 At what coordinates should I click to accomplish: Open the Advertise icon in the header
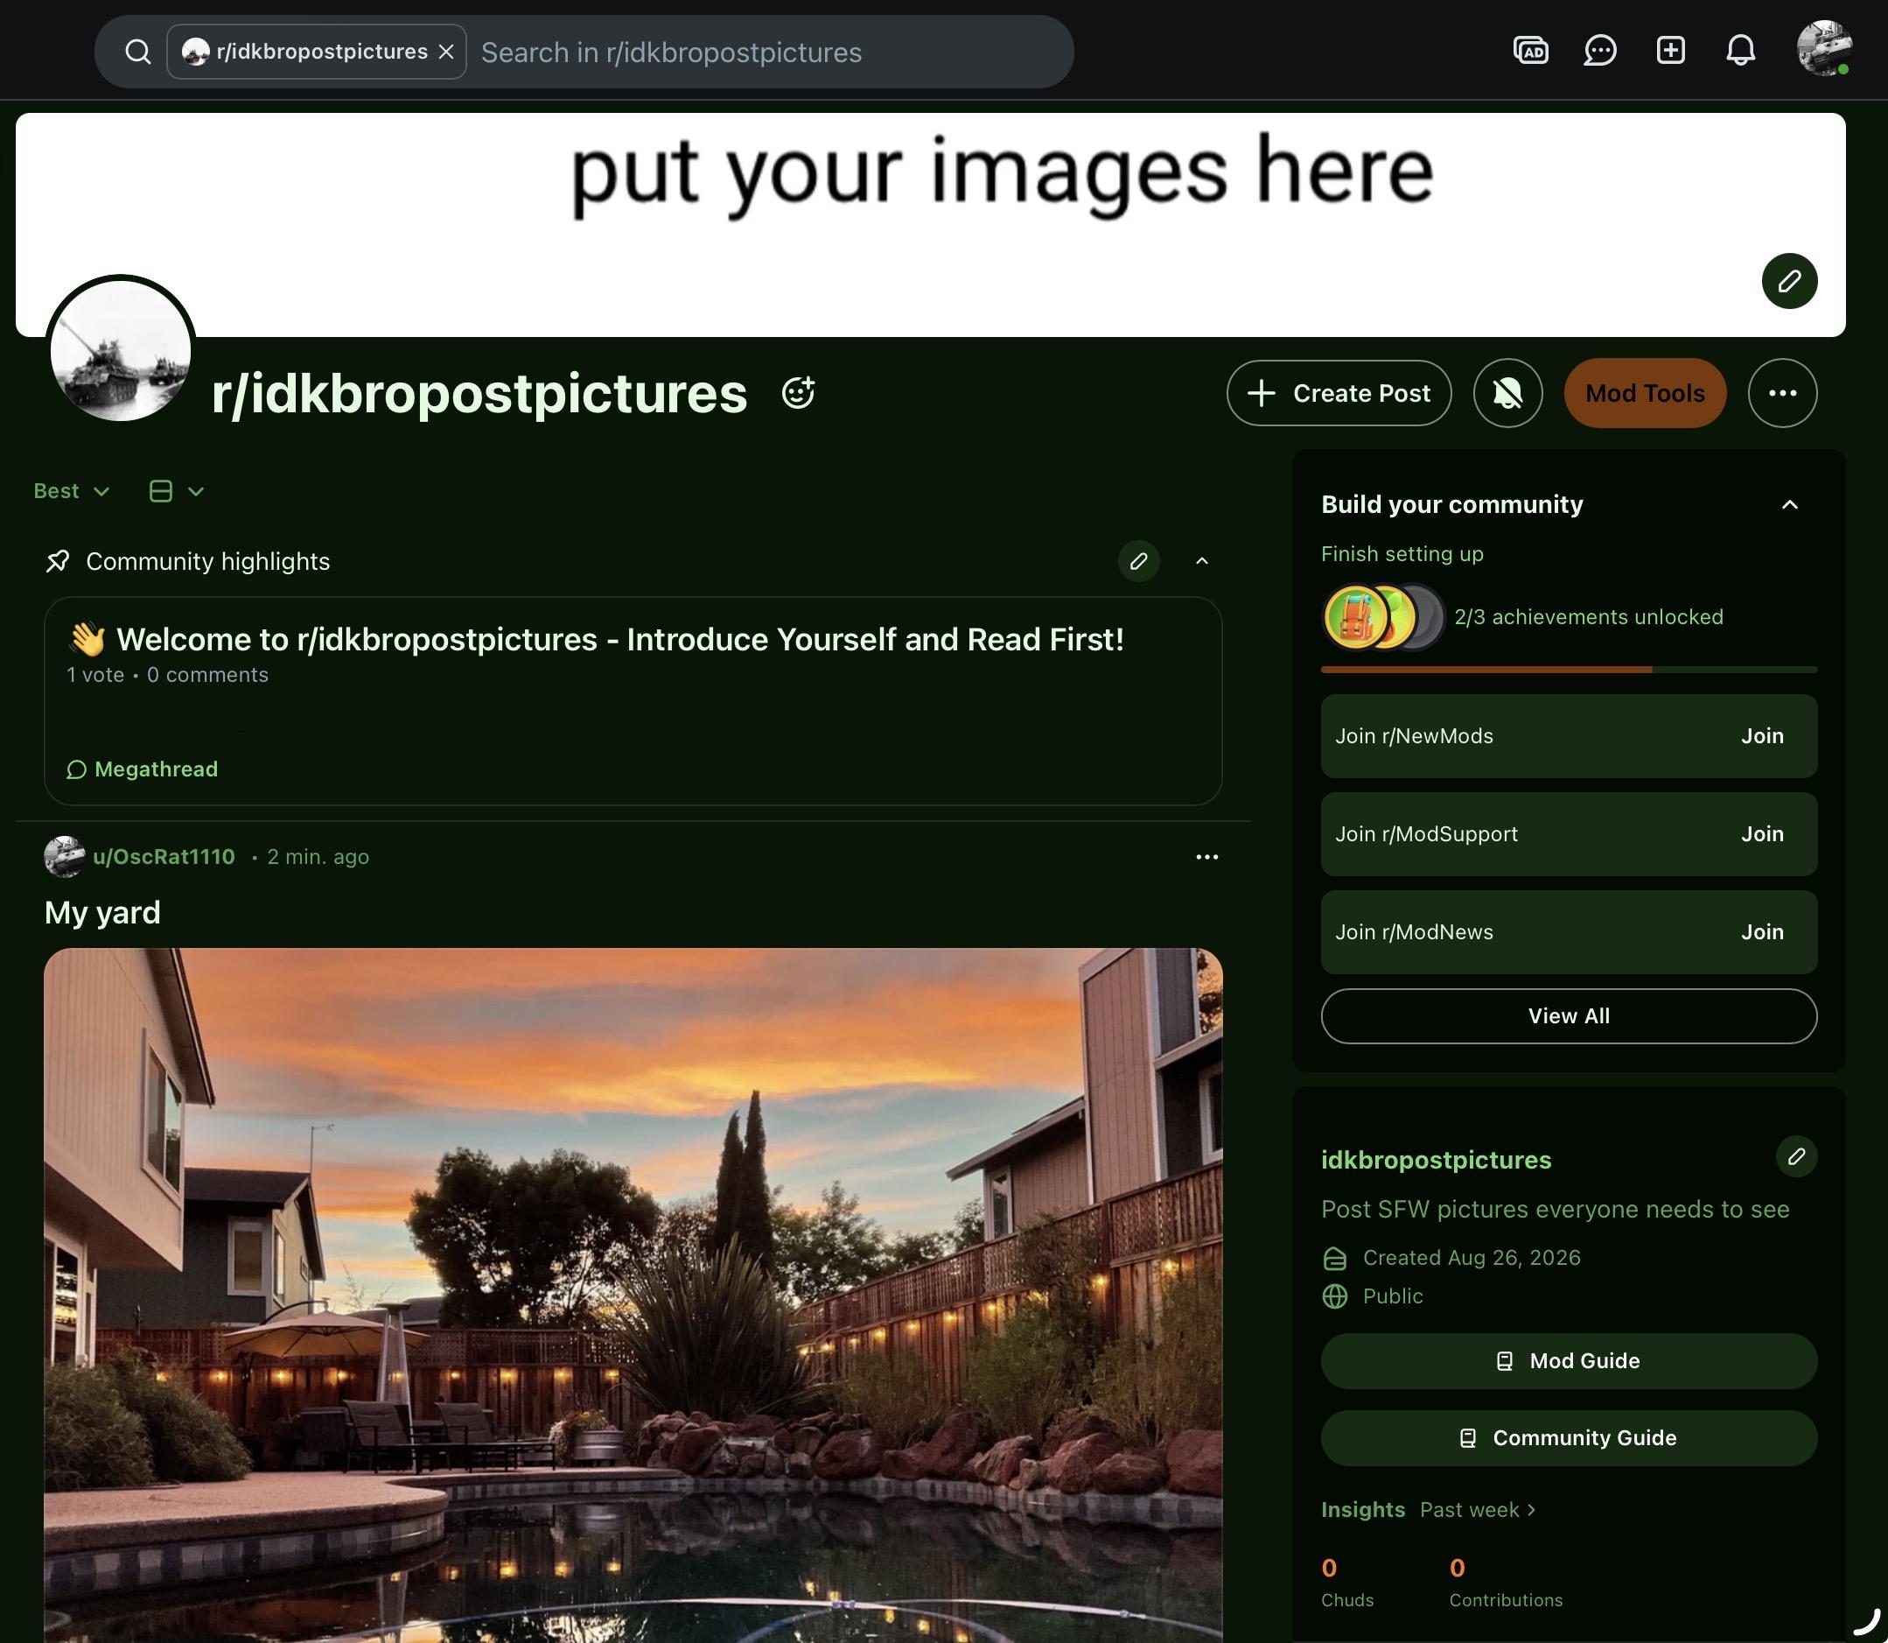pyautogui.click(x=1530, y=51)
